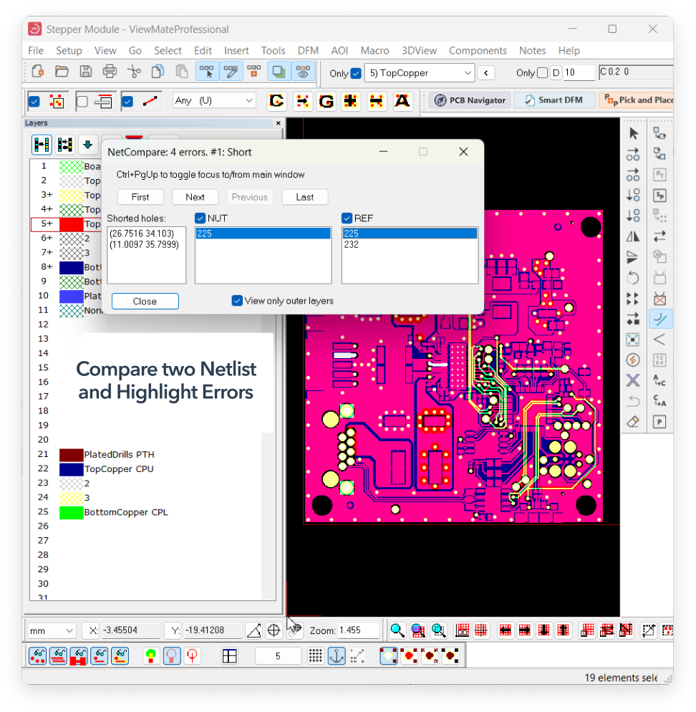Click the Save diskette icon

[85, 71]
